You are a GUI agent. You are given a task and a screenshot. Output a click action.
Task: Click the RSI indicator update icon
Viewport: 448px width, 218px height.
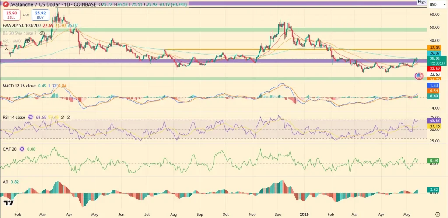pos(31,117)
